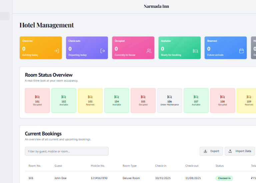Click the bed icon in room 106
The width and height of the screenshot is (256, 183).
[169, 97]
